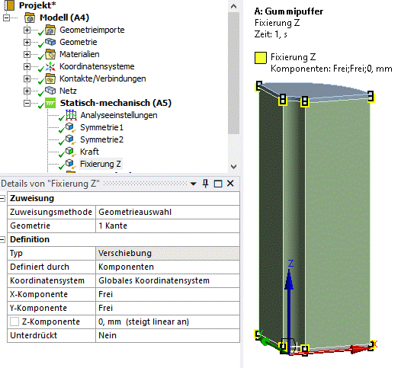
Task: Expand the Geometrie tree node
Action: pyautogui.click(x=27, y=42)
